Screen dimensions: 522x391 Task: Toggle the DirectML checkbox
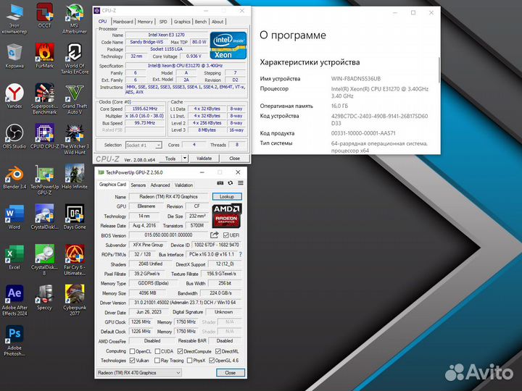pos(218,351)
